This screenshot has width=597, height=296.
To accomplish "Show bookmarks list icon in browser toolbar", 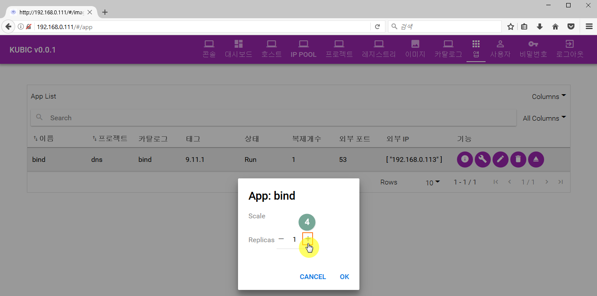I will point(524,26).
